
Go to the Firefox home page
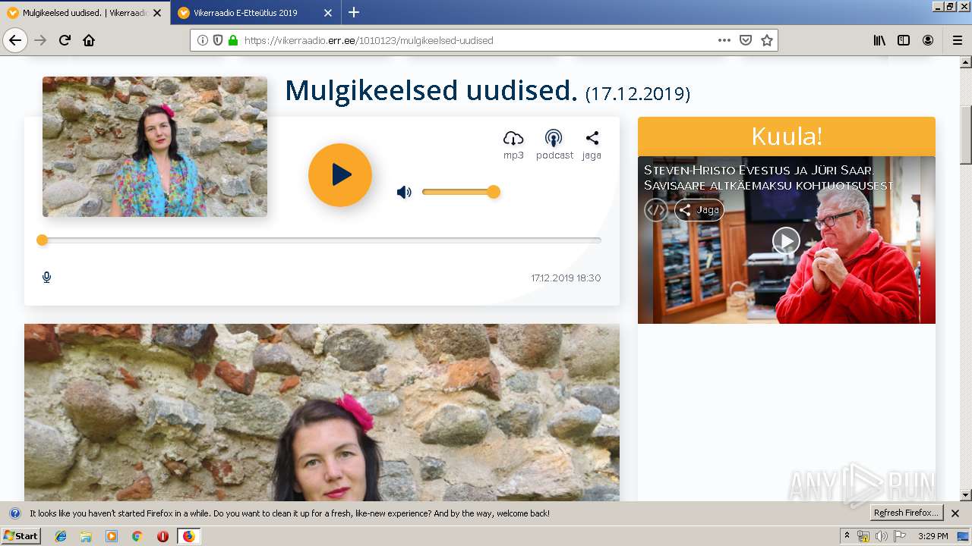click(x=89, y=41)
